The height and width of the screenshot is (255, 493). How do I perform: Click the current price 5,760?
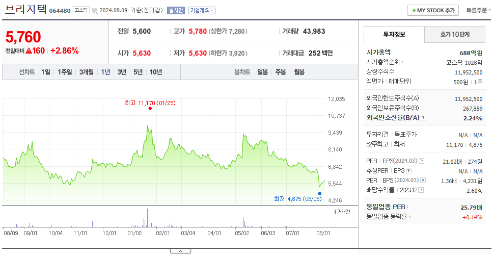[23, 37]
